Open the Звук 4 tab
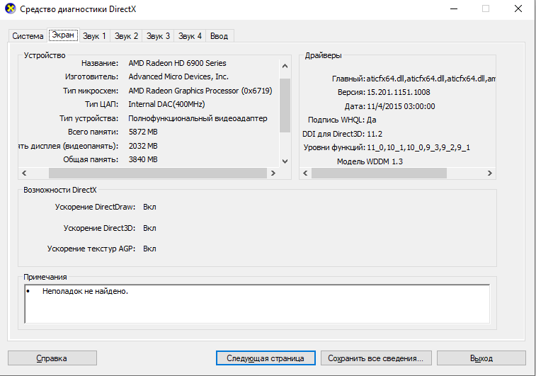Screen dimensions: 536x376 pyautogui.click(x=190, y=36)
